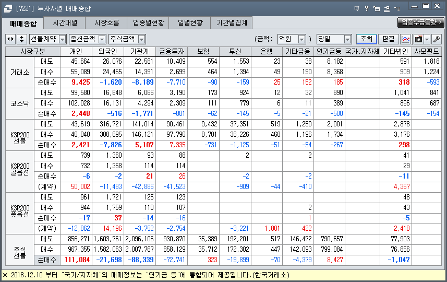The width and height of the screenshot is (447, 282).
Task: Click the 은행 column header
Action: (267, 51)
